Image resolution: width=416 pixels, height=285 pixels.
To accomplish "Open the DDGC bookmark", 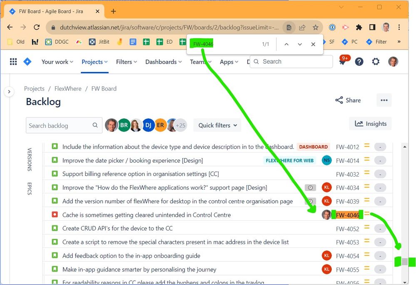I will (57, 42).
